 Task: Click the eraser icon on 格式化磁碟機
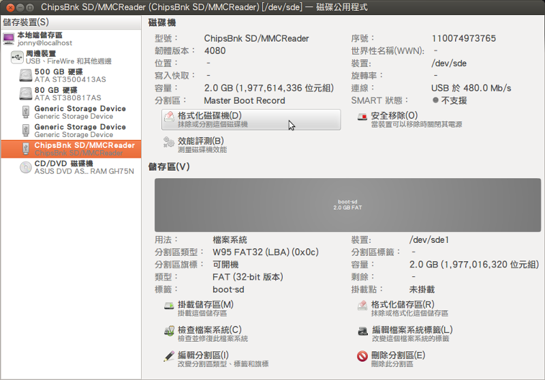169,116
